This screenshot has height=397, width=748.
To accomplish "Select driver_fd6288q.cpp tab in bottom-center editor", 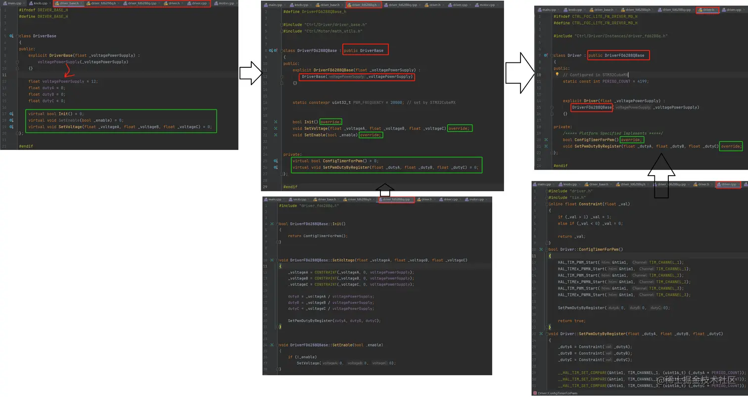I will [x=396, y=199].
